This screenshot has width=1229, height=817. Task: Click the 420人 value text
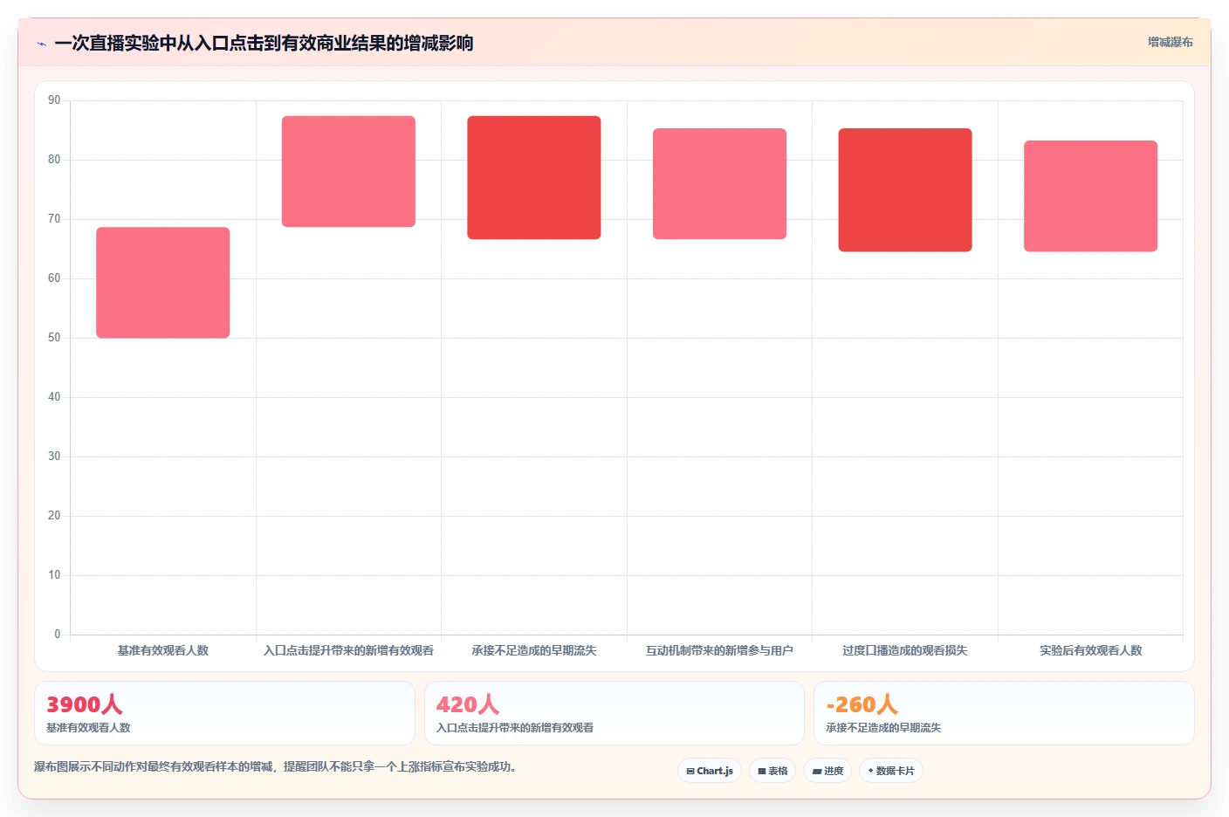(x=467, y=704)
